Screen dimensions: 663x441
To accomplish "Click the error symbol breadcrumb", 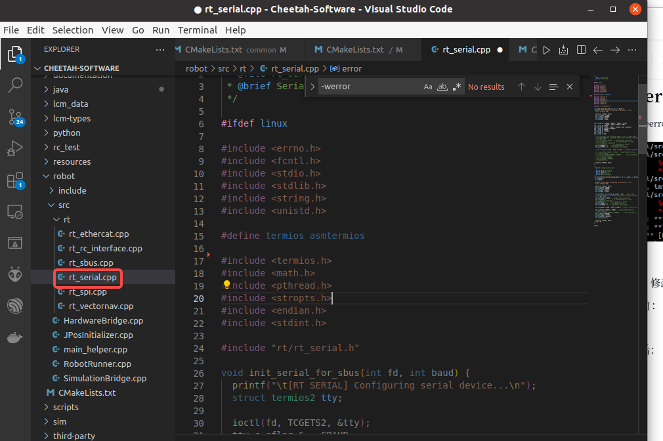I will [x=347, y=68].
